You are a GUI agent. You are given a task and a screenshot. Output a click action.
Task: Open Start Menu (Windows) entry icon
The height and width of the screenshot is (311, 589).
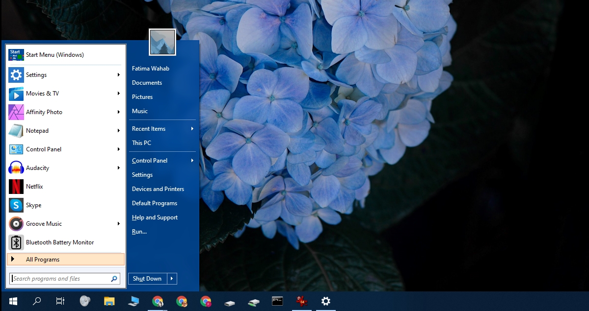point(16,55)
